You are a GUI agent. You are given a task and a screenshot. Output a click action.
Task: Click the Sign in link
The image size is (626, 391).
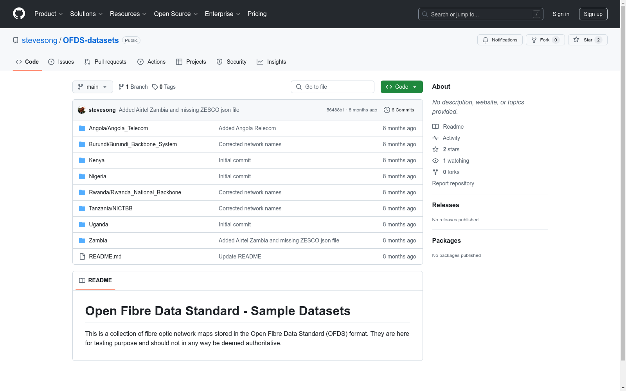(561, 14)
